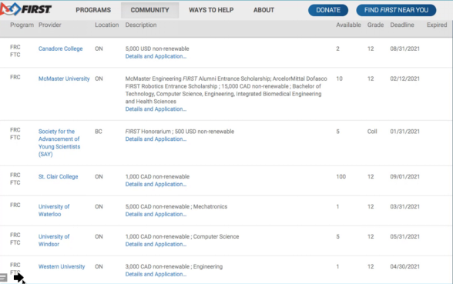Screen dimensions: 453x284
Task: Click the DONATE button
Action: pyautogui.click(x=328, y=10)
